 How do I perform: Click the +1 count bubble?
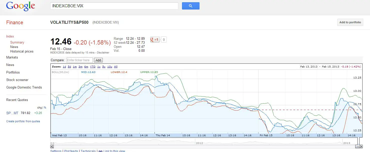[163, 39]
